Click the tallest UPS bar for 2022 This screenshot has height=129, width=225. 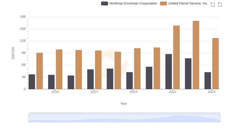196,55
